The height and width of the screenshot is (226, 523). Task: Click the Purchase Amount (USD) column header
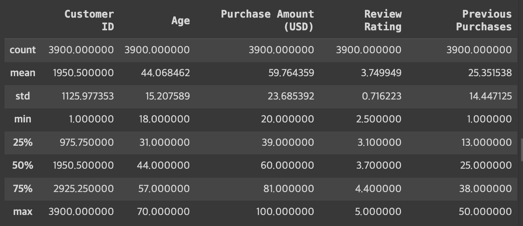(x=267, y=20)
